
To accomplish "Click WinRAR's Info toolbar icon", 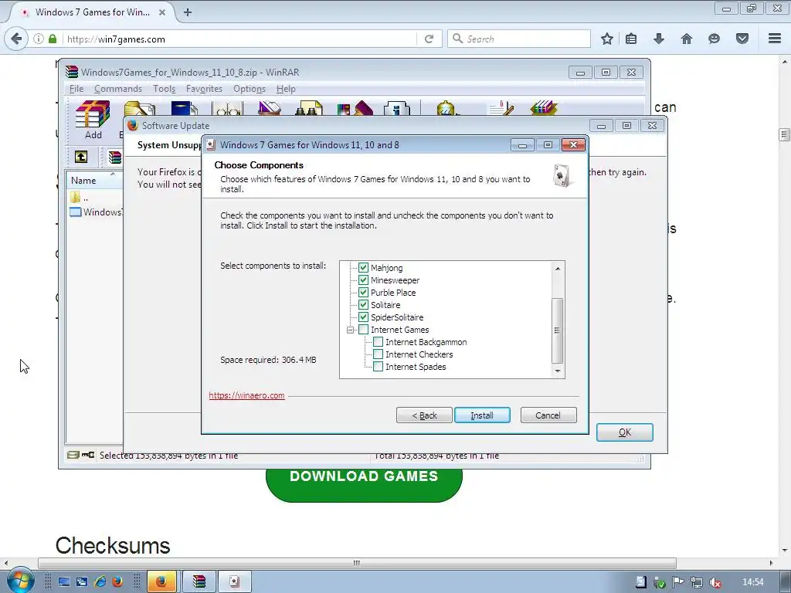I will [396, 108].
